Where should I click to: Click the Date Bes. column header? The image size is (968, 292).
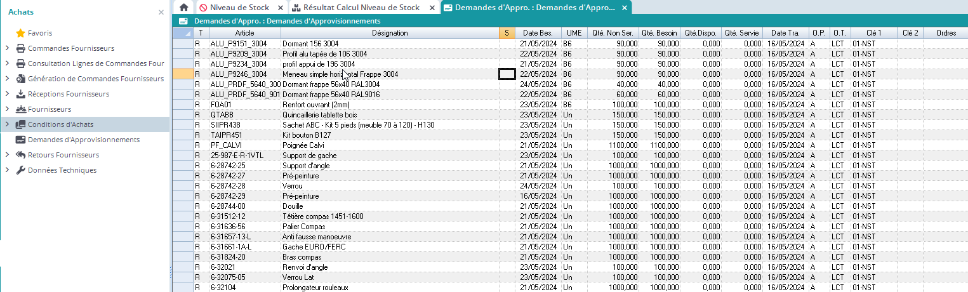pos(537,33)
